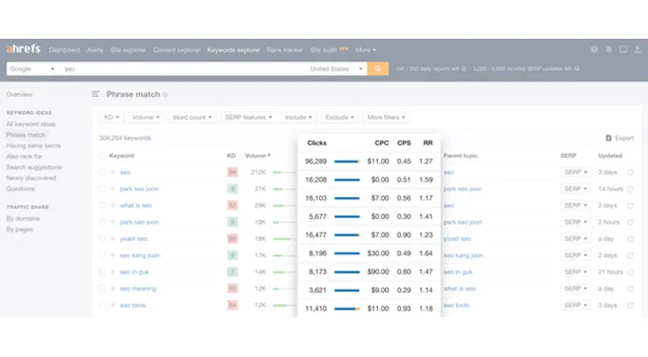Image resolution: width=648 pixels, height=357 pixels.
Task: Click the clicks bar for 11,410
Action: (347, 309)
